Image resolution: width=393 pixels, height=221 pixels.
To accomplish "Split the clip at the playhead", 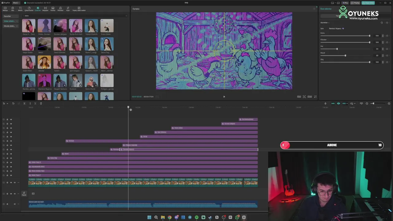I will pos(24,103).
